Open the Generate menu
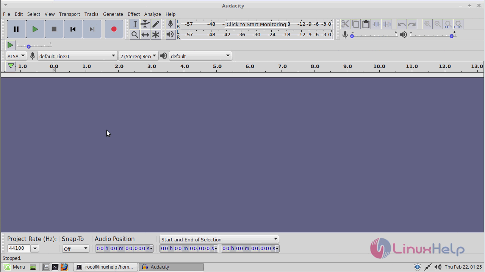 (113, 14)
